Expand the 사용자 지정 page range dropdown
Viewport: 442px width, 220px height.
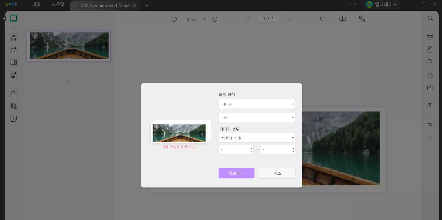tap(257, 138)
